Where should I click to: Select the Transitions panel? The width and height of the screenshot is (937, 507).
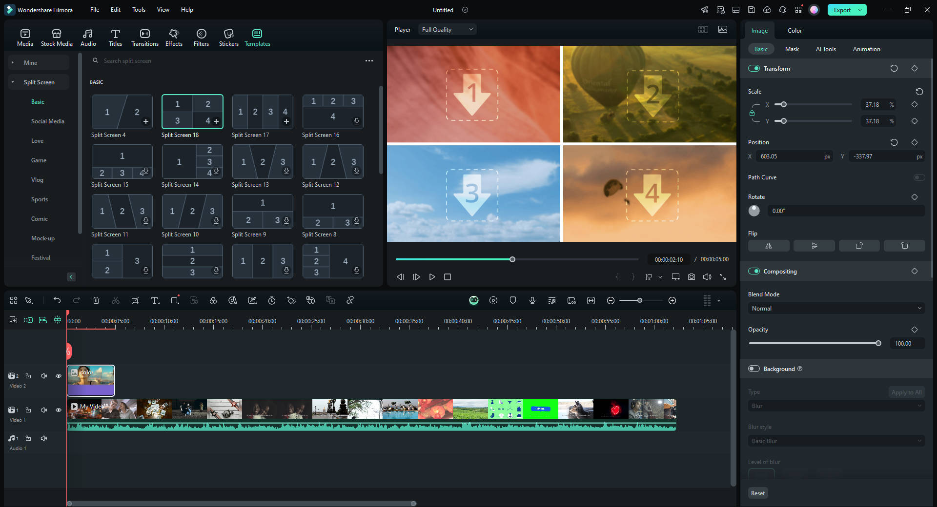(x=144, y=37)
